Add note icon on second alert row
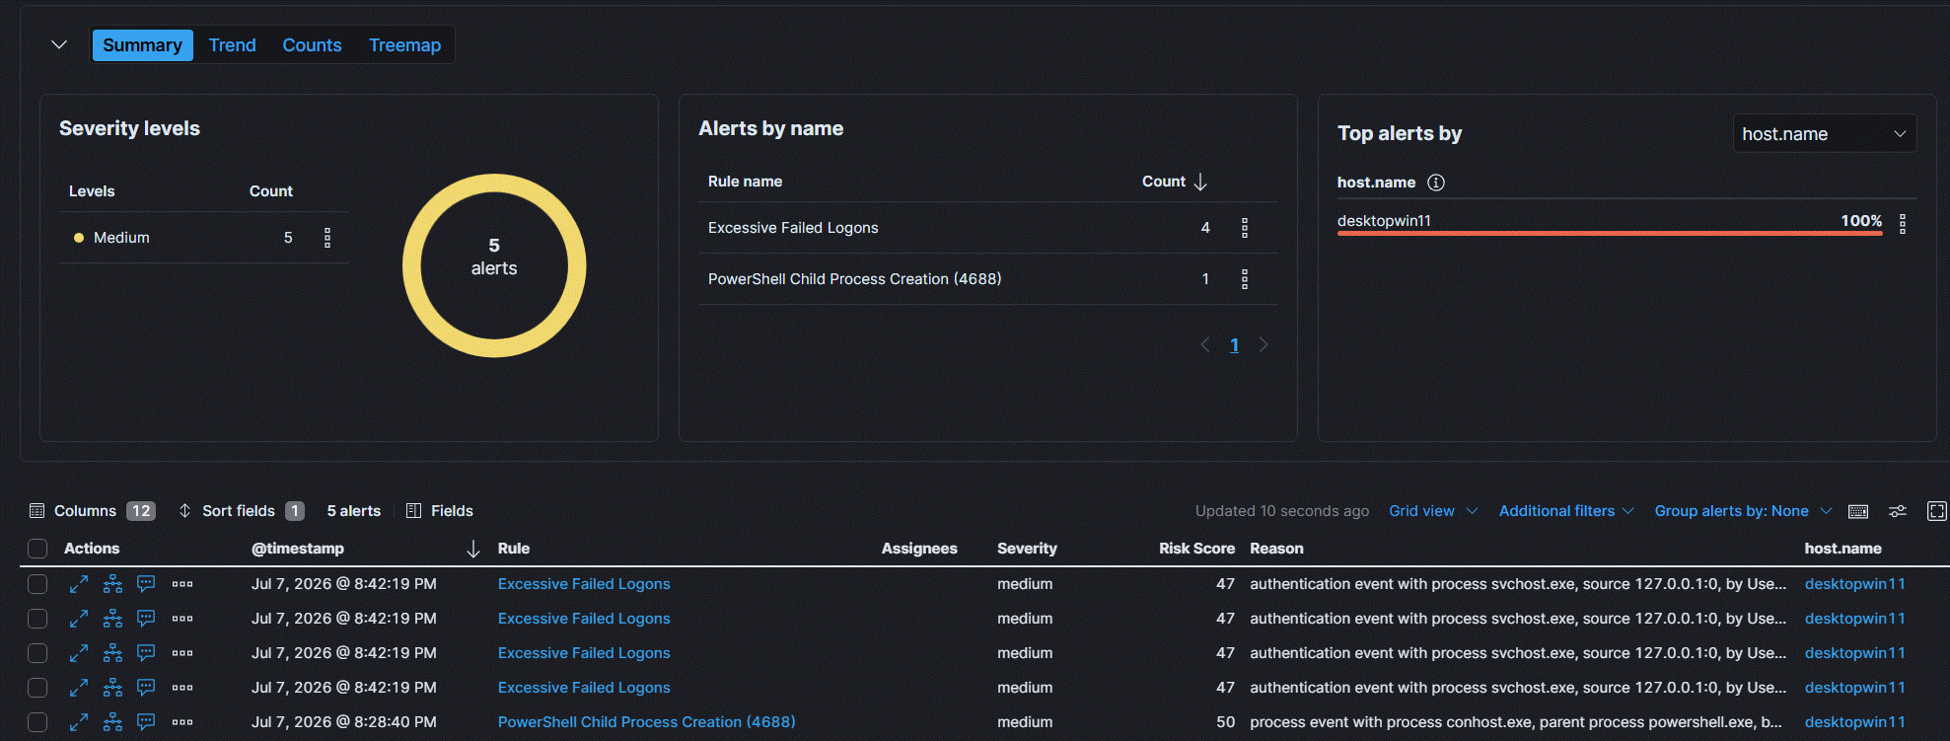This screenshot has height=741, width=1950. coord(146,619)
